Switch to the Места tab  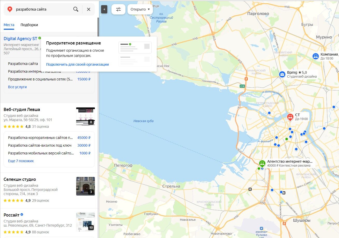(x=9, y=25)
